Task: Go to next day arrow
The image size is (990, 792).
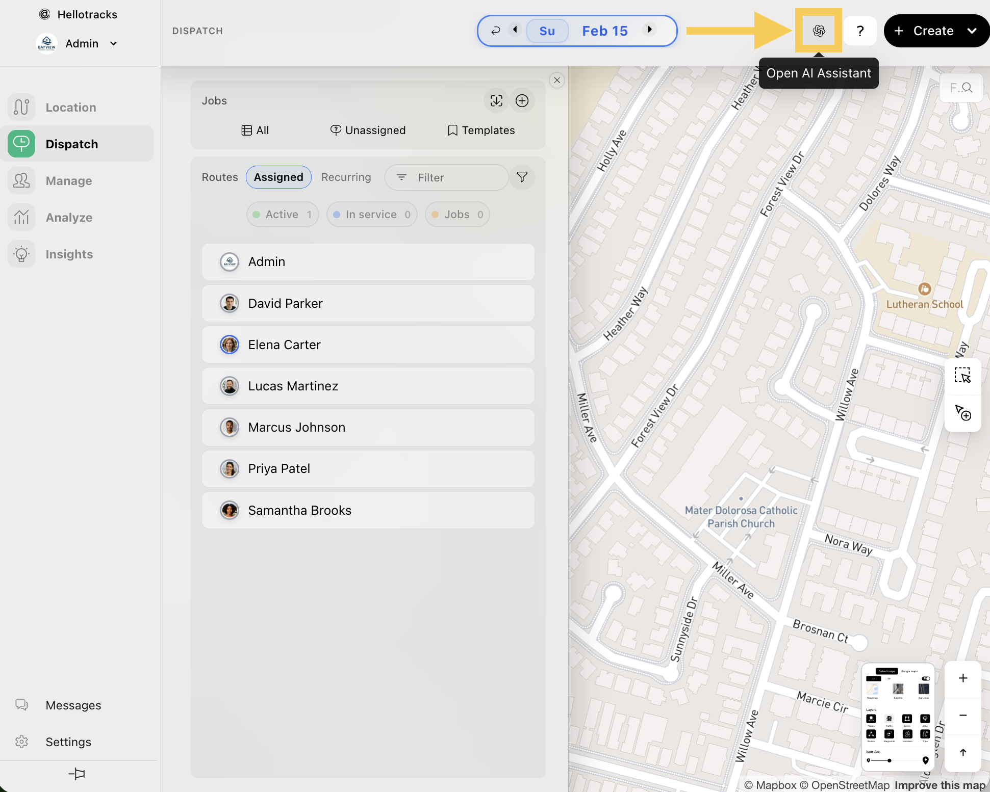Action: (x=650, y=30)
